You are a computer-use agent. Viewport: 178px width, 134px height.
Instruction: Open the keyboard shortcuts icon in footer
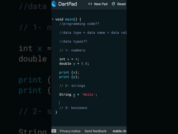click(x=54, y=131)
